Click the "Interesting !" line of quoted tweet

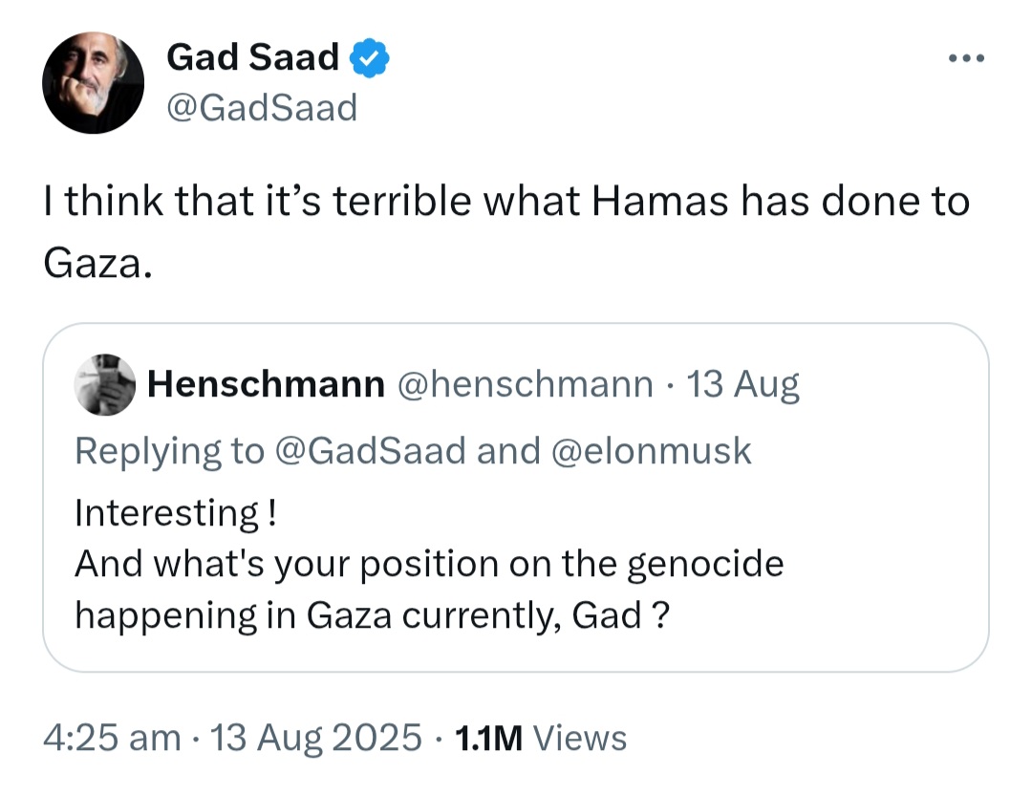point(176,513)
